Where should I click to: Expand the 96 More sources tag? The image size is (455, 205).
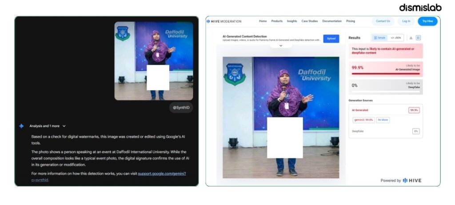click(x=383, y=120)
